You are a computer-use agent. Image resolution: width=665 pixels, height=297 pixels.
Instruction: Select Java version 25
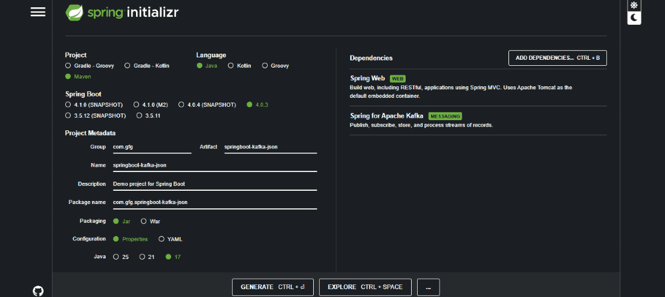pyautogui.click(x=121, y=257)
